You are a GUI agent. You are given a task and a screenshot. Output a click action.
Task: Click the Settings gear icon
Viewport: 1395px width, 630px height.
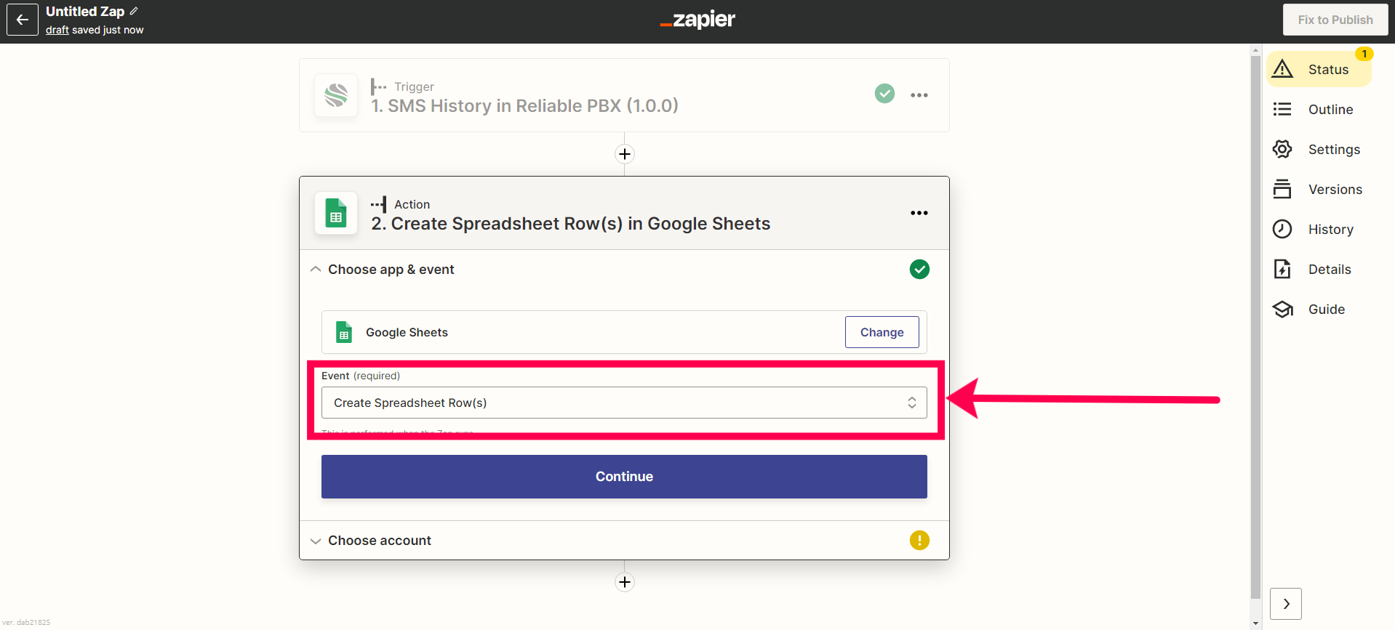(1282, 149)
